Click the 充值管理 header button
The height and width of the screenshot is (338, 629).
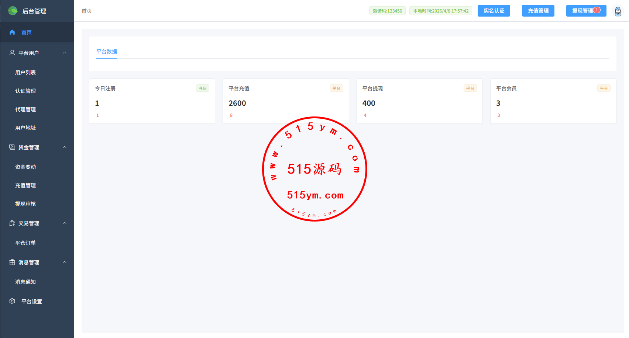click(538, 11)
